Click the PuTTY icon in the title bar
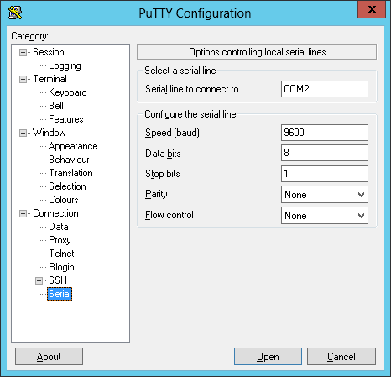 [x=15, y=13]
